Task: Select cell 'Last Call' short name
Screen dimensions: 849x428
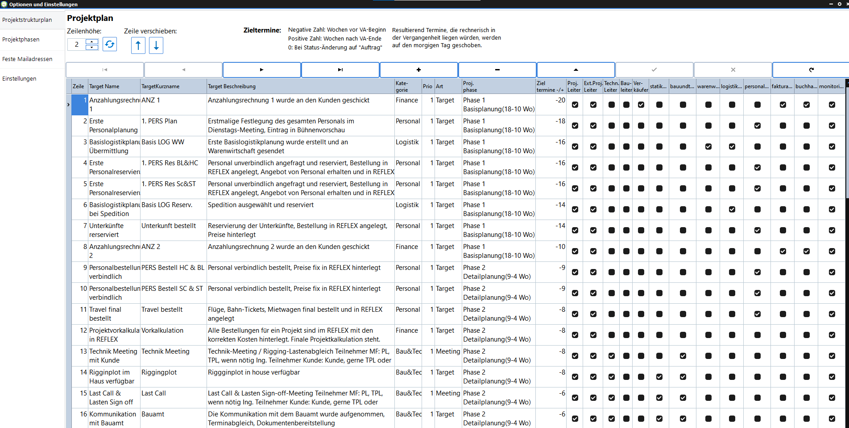Action: (x=174, y=398)
